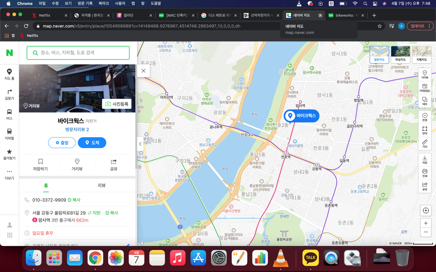The image size is (436, 272).
Task: Click the 사진등록 photo upload button
Action: pyautogui.click(x=117, y=104)
